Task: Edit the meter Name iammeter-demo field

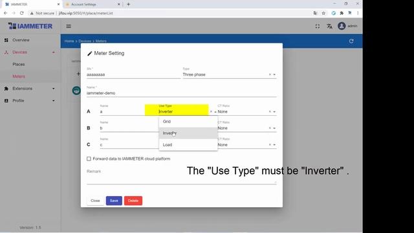Action: (x=181, y=93)
